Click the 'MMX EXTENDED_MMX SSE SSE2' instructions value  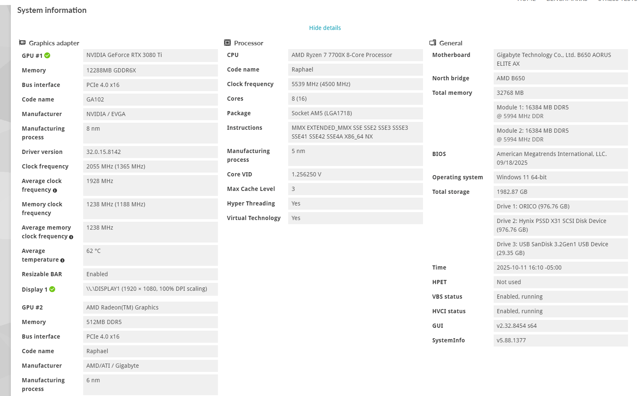click(x=356, y=132)
